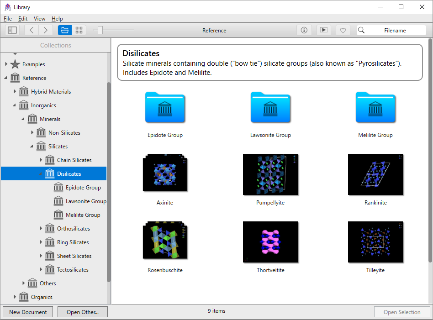The image size is (433, 320).
Task: Select Lawsonite Group in sidebar tree
Action: coord(86,201)
